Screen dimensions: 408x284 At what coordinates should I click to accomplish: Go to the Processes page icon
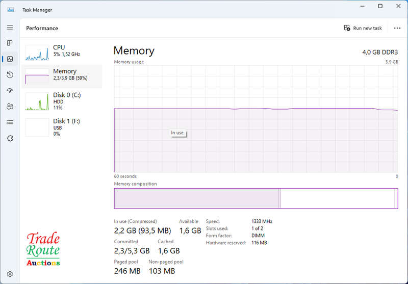point(10,43)
